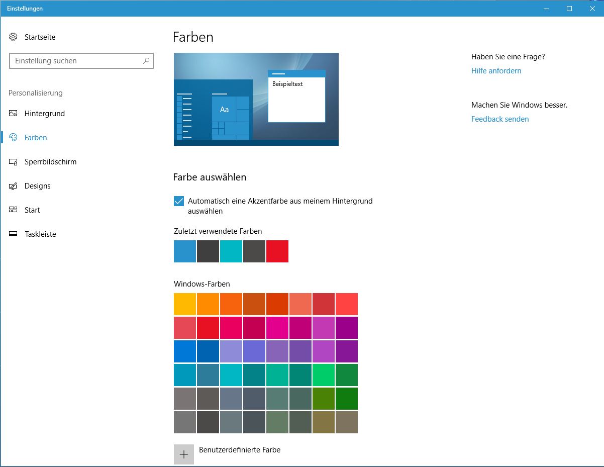This screenshot has height=467, width=604.
Task: Minimize the Einstellungen window
Action: 546,9
